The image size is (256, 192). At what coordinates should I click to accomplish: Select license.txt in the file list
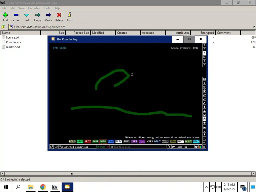pos(12,37)
